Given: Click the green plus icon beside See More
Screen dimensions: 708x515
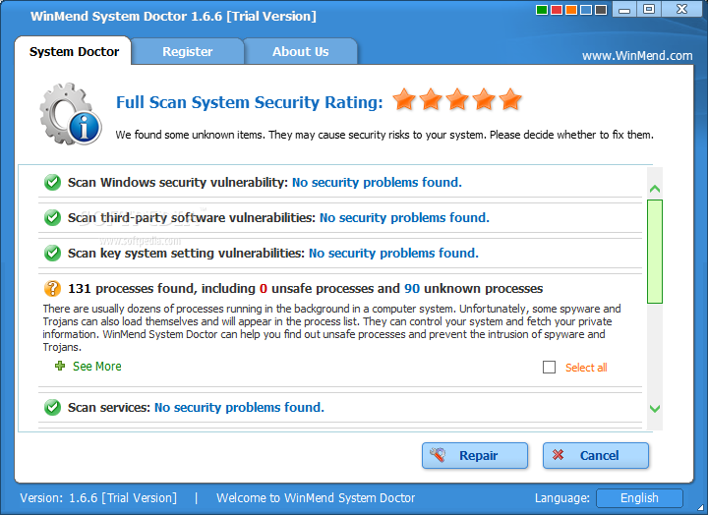Looking at the screenshot, I should pos(60,366).
